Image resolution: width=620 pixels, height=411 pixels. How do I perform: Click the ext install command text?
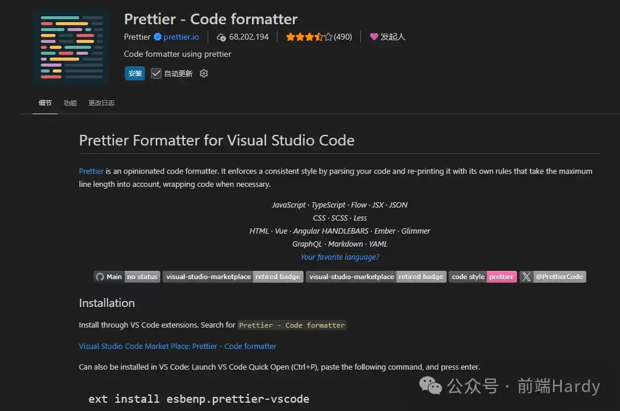[x=199, y=399]
